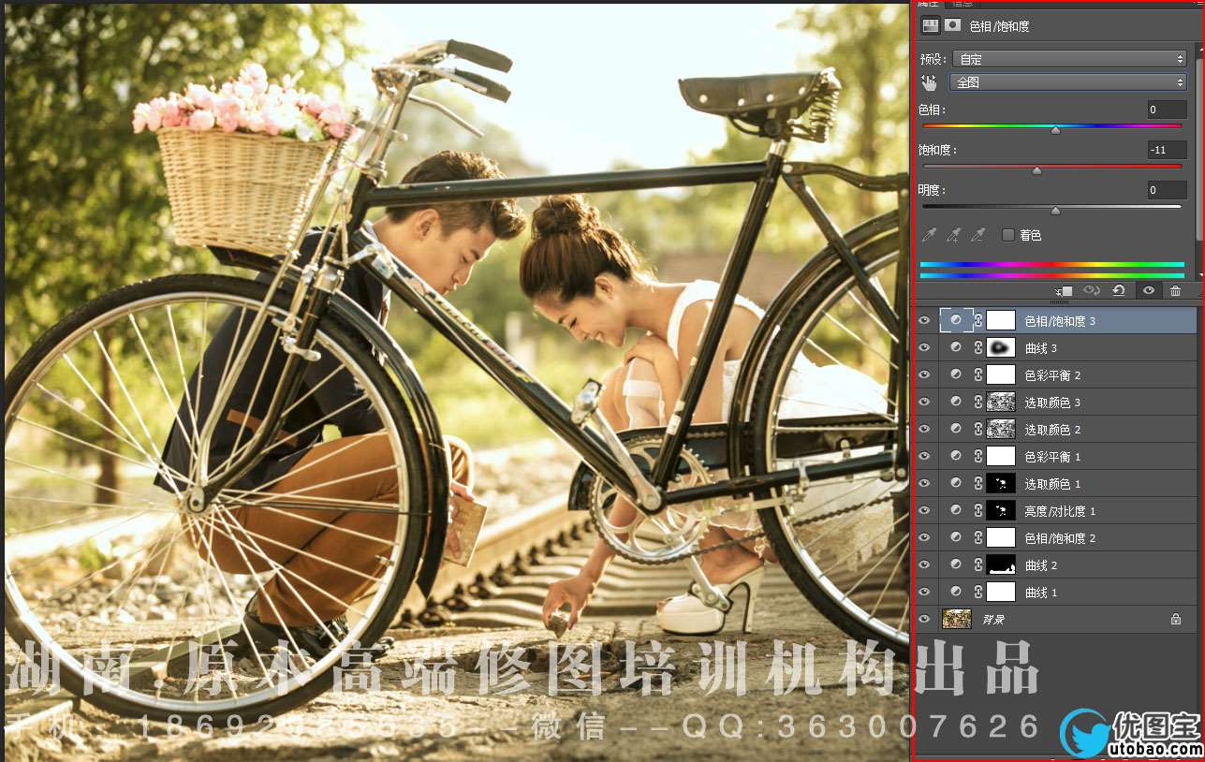The height and width of the screenshot is (762, 1205).
Task: Select the 亮度/对比度 1 layer name
Action: tap(1060, 511)
